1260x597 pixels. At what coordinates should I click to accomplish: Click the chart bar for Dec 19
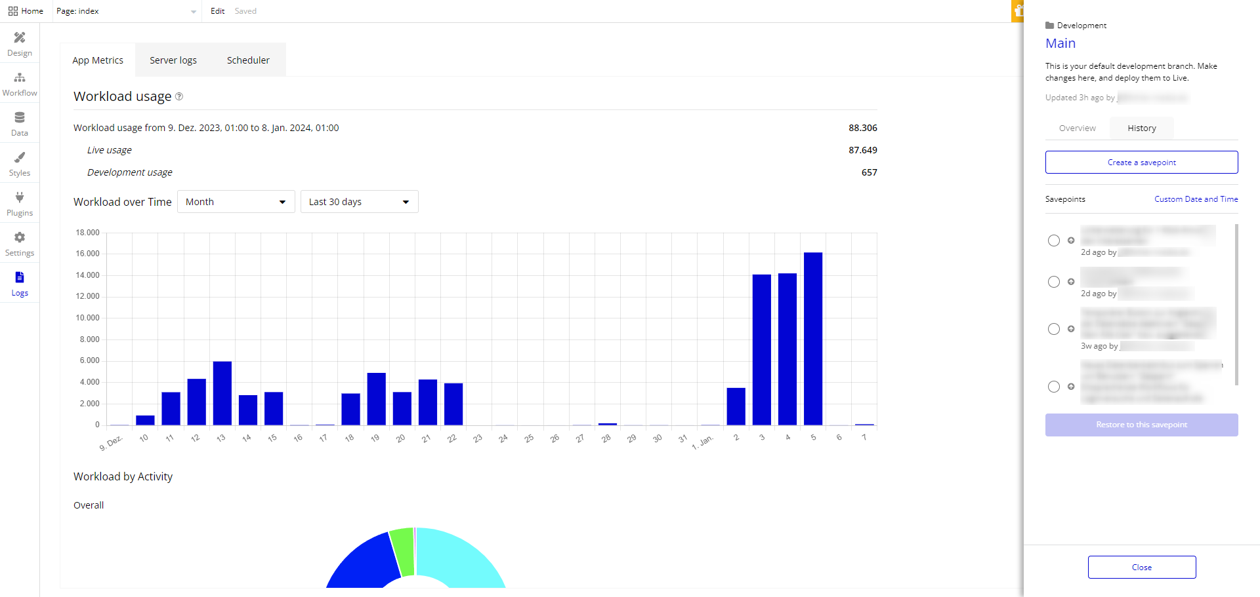pyautogui.click(x=377, y=399)
